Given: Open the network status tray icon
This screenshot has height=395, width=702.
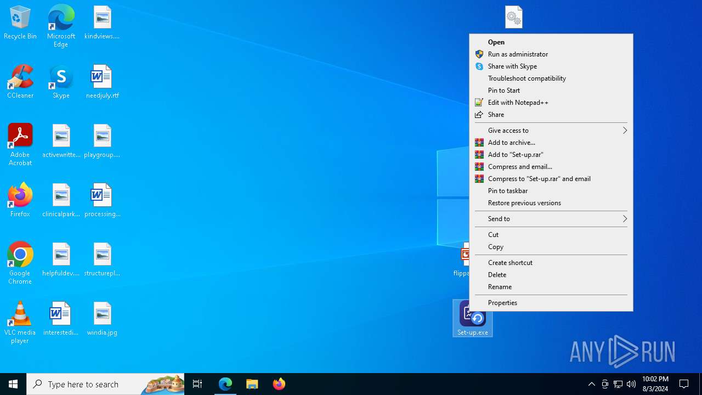Looking at the screenshot, I should tap(618, 384).
